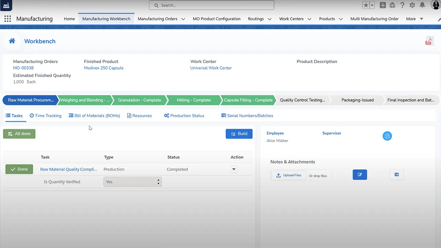Open the task Action dropdown arrow
This screenshot has width=441, height=248.
pyautogui.click(x=234, y=169)
